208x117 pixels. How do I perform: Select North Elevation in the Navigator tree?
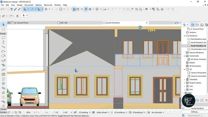[197, 43]
